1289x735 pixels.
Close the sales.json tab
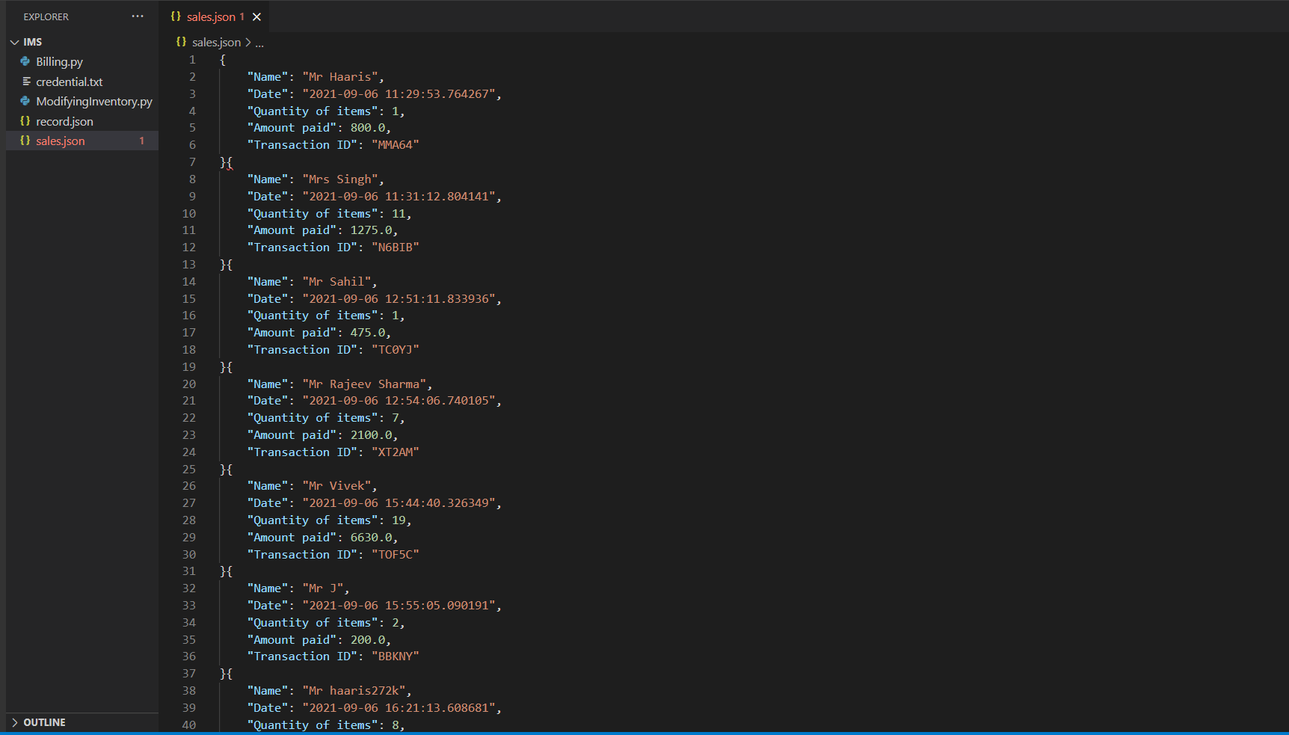coord(256,16)
